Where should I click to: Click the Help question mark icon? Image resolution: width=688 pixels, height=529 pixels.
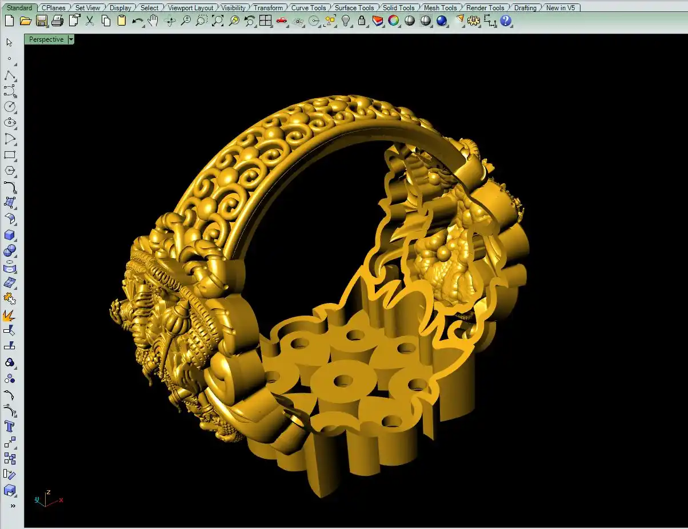[x=506, y=21]
